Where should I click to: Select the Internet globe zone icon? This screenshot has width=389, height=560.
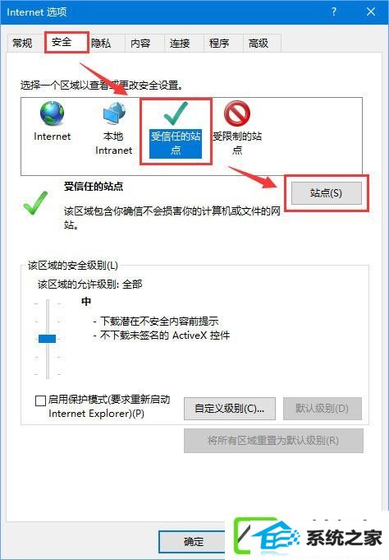coord(52,113)
